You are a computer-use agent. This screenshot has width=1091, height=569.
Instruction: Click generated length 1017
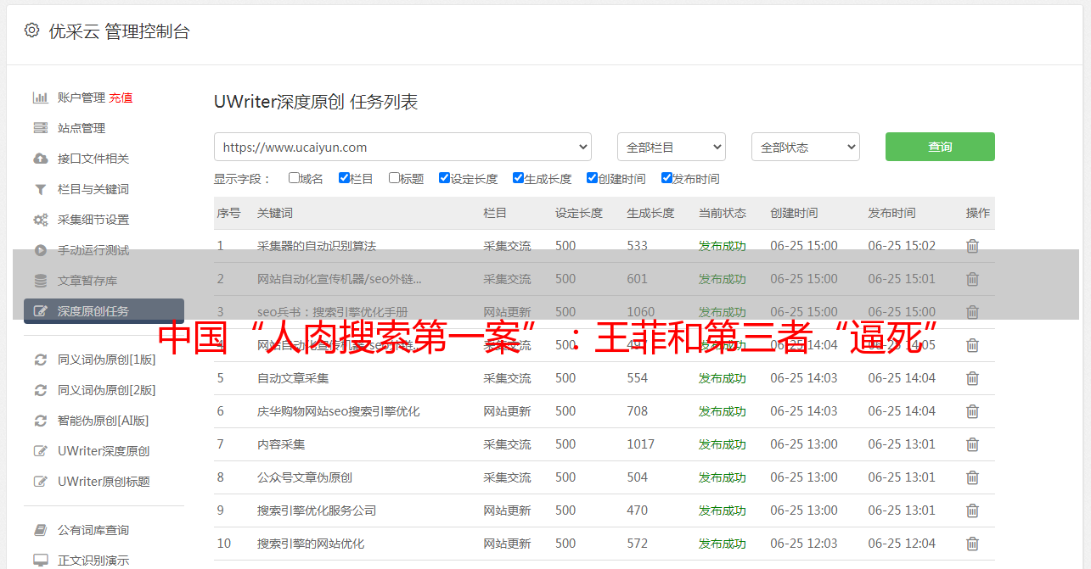[x=641, y=444]
